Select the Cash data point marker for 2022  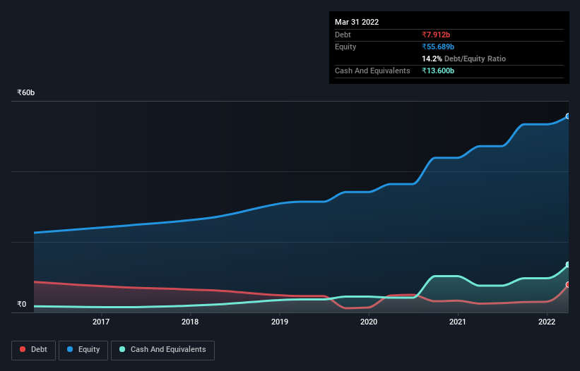click(x=568, y=264)
